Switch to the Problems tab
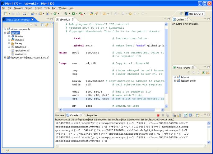The width and height of the screenshot is (213, 154). pyautogui.click(x=59, y=115)
